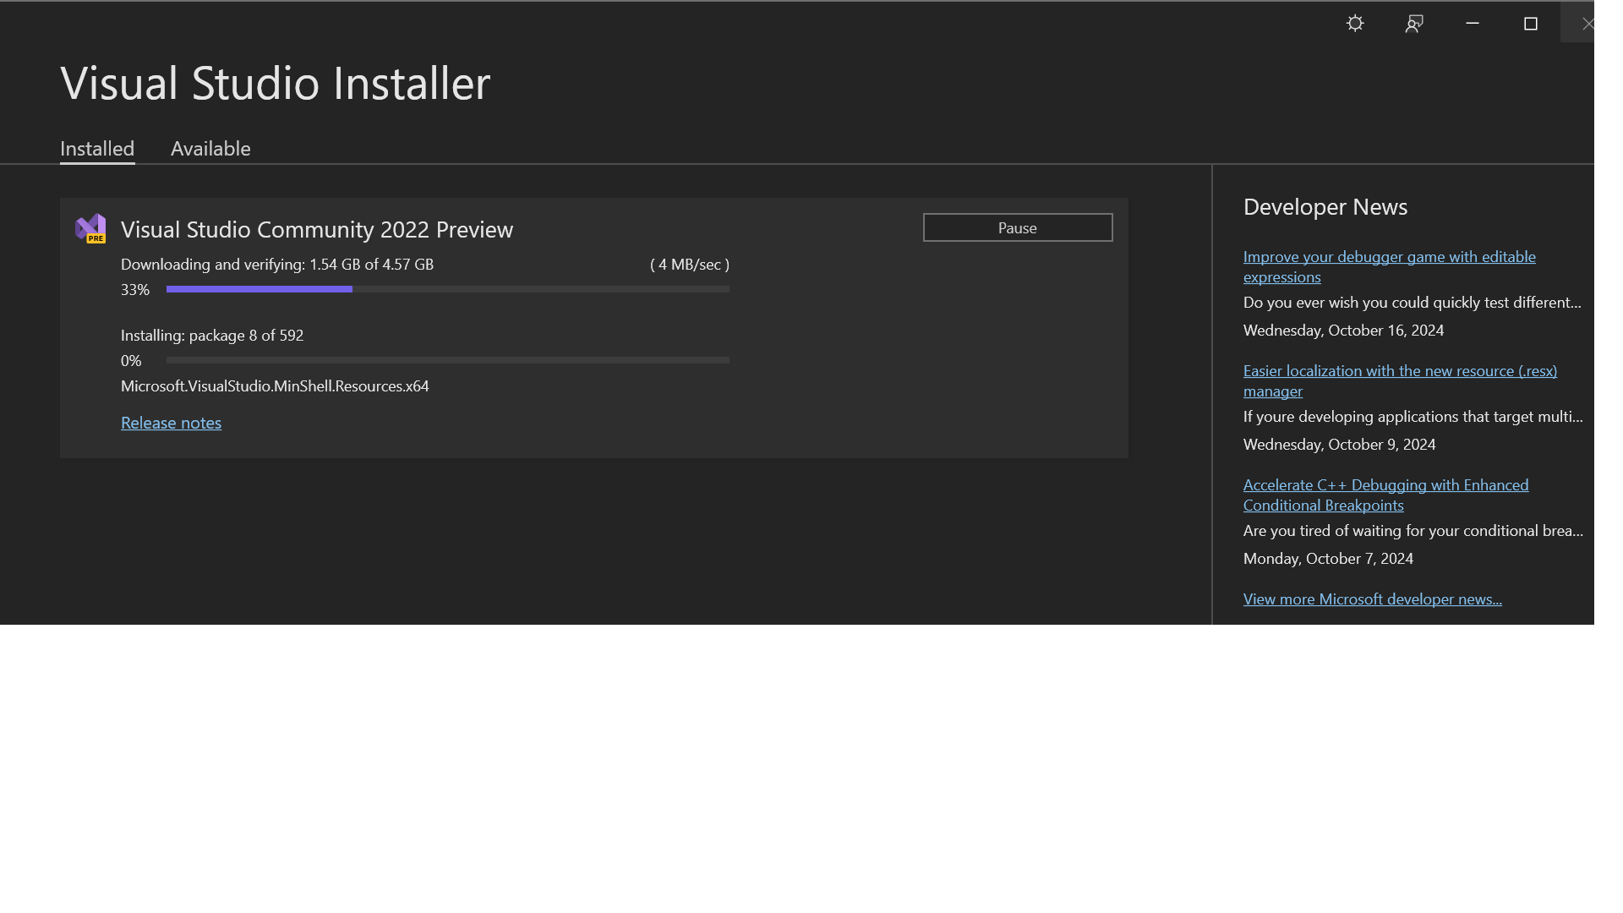Switch to the Installed tab
This screenshot has width=1623, height=913.
click(x=97, y=149)
